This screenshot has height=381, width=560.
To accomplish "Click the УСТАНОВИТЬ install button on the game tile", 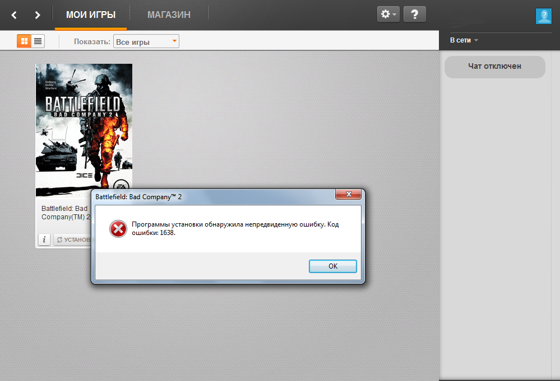I will pos(72,239).
